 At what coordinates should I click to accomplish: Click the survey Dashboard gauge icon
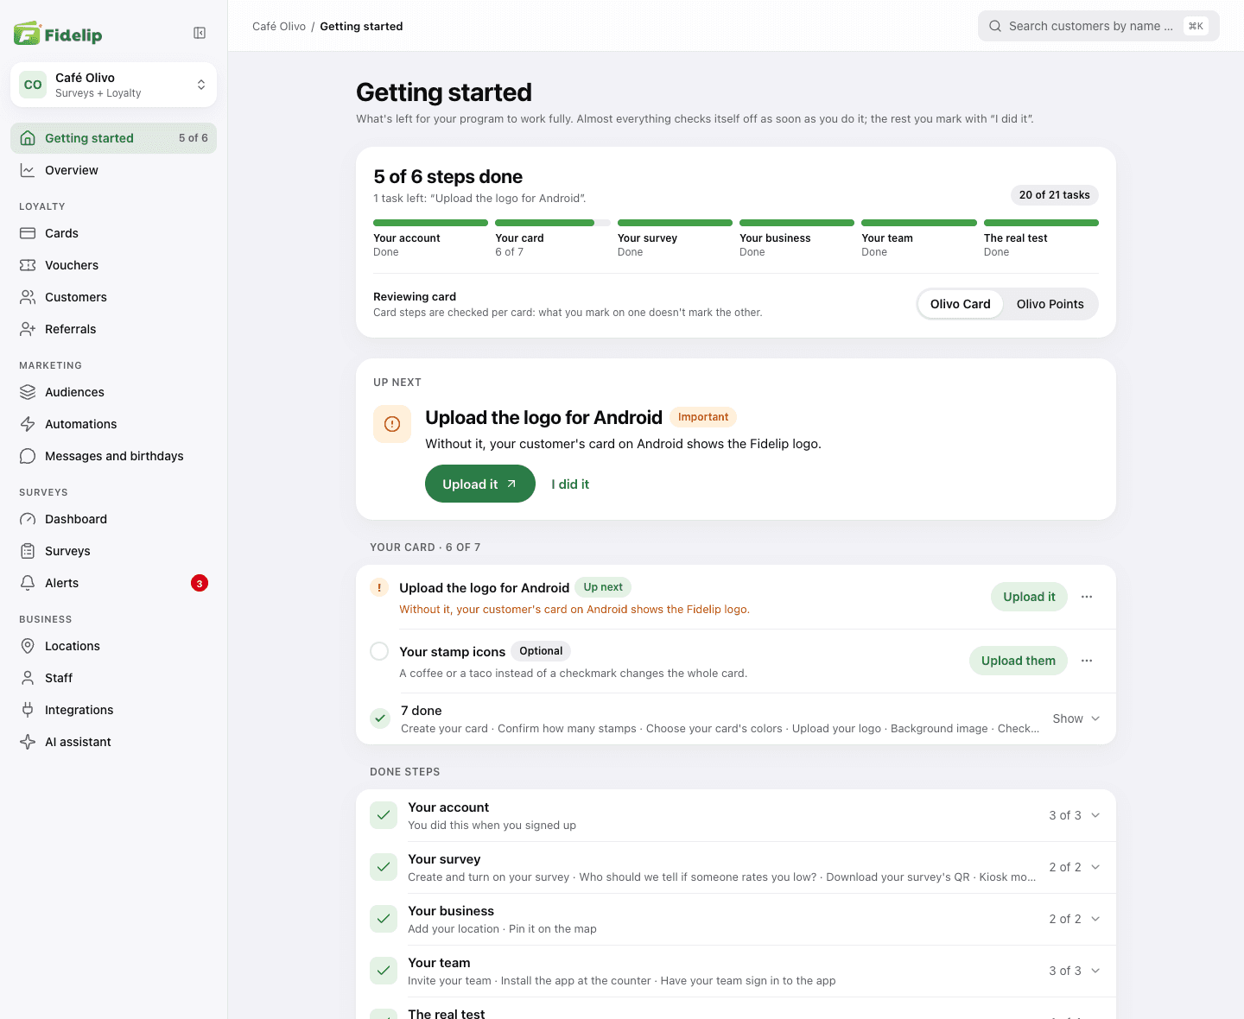(28, 519)
